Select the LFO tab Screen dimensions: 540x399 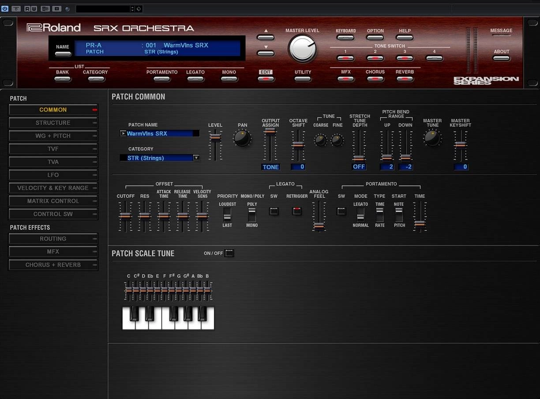(53, 175)
